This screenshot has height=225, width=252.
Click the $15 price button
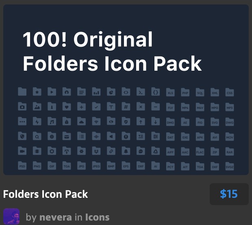(x=229, y=194)
